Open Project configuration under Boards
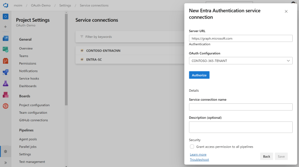Image resolution: width=299 pixels, height=167 pixels. click(34, 105)
